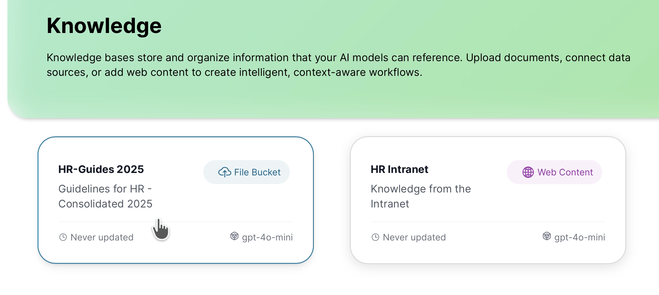
Task: Click the globe icon on Web Content badge
Action: tap(528, 172)
